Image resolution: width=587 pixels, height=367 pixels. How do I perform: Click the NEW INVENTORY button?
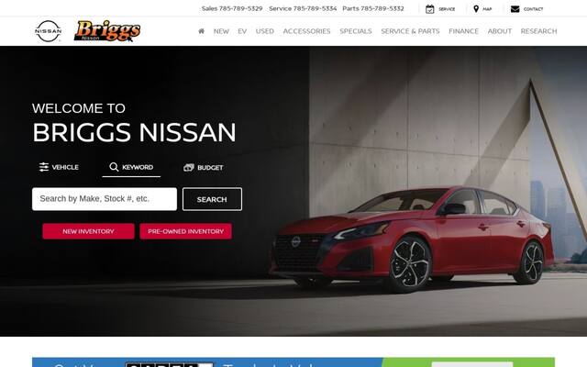(88, 231)
